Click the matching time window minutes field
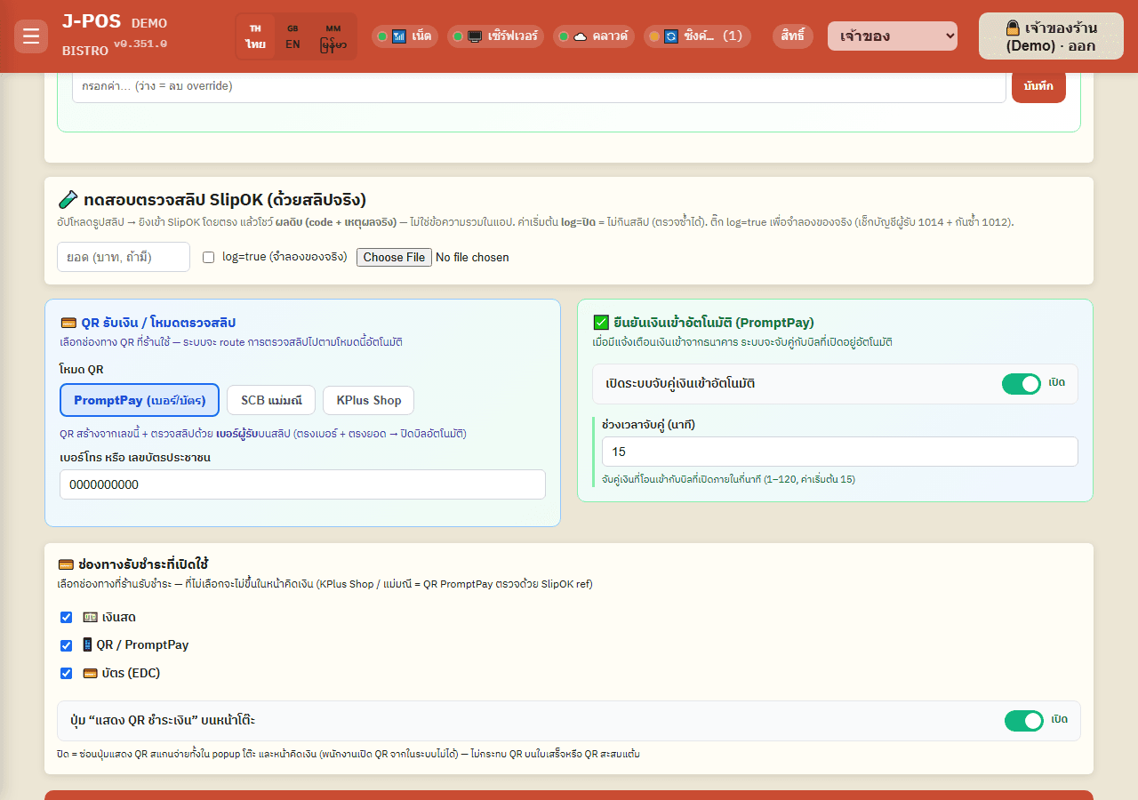 pos(839,452)
